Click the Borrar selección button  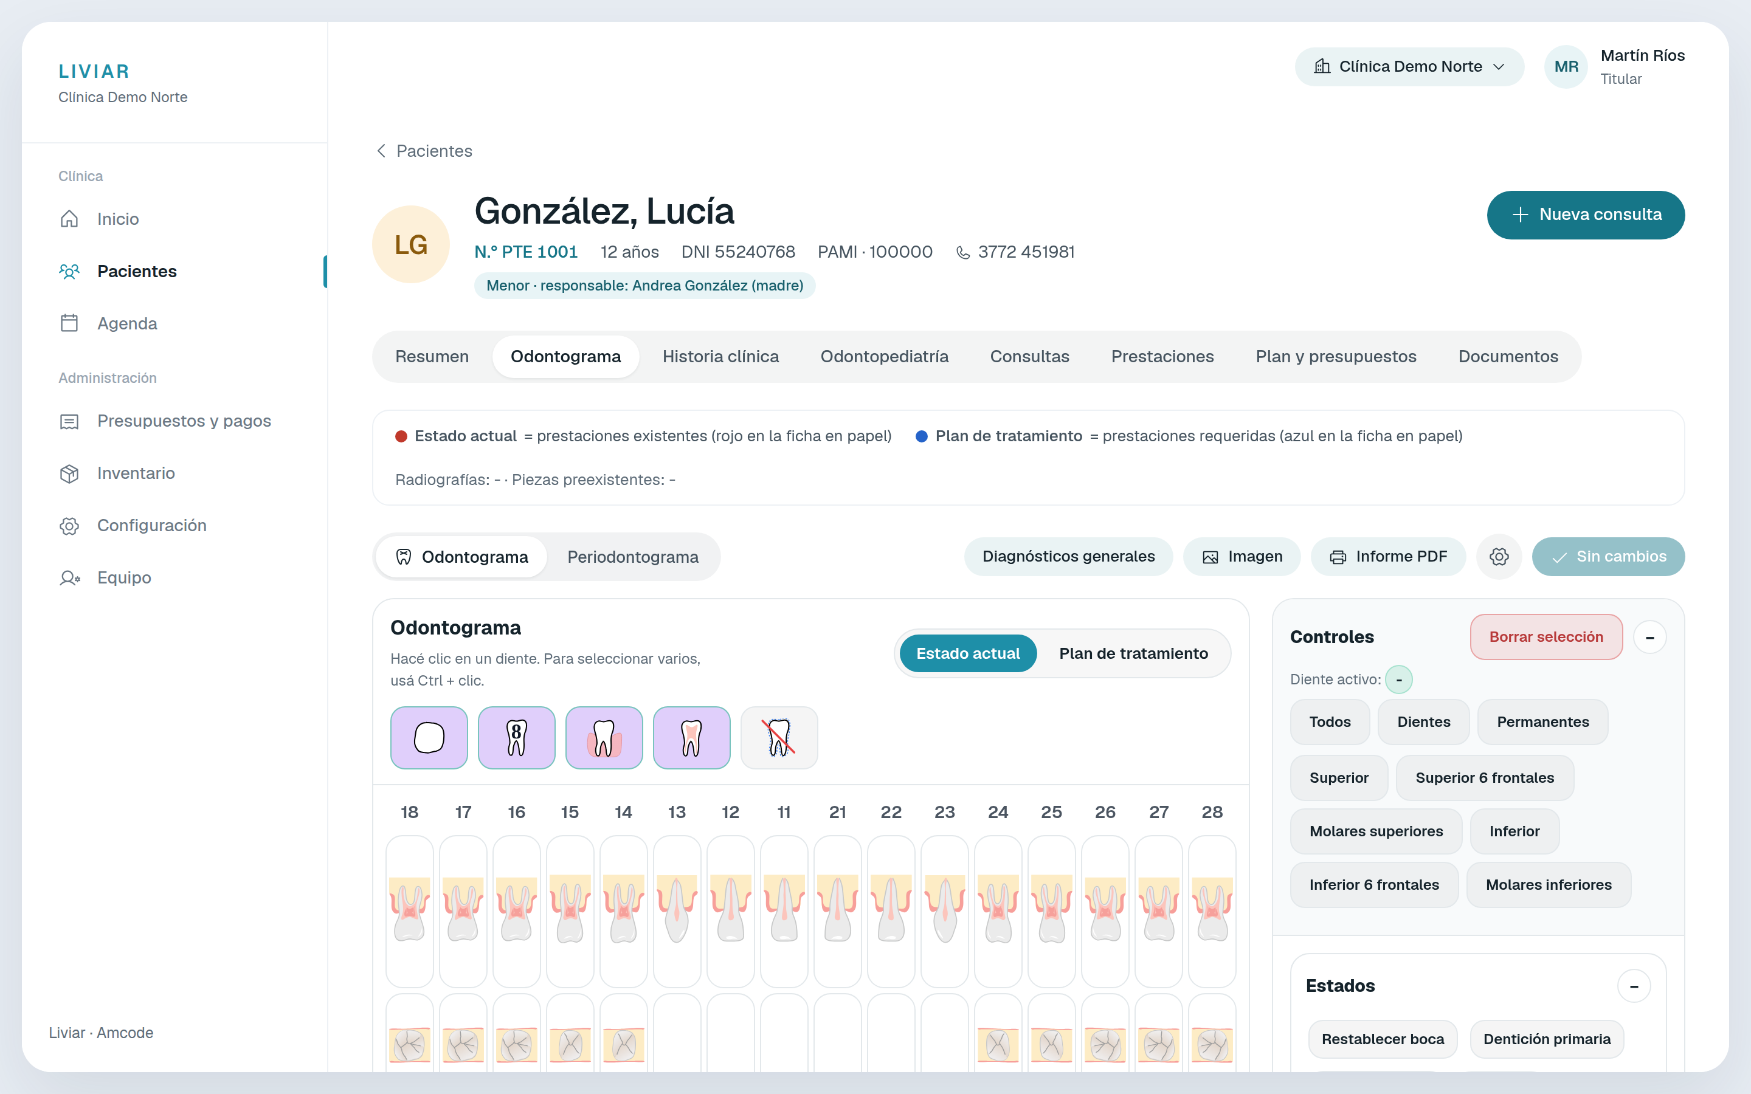click(x=1546, y=637)
